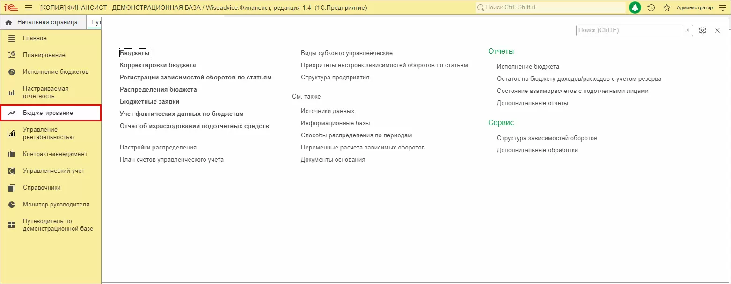Open Монитор руководителя section
Viewport: 731px width, 284px height.
pos(51,204)
